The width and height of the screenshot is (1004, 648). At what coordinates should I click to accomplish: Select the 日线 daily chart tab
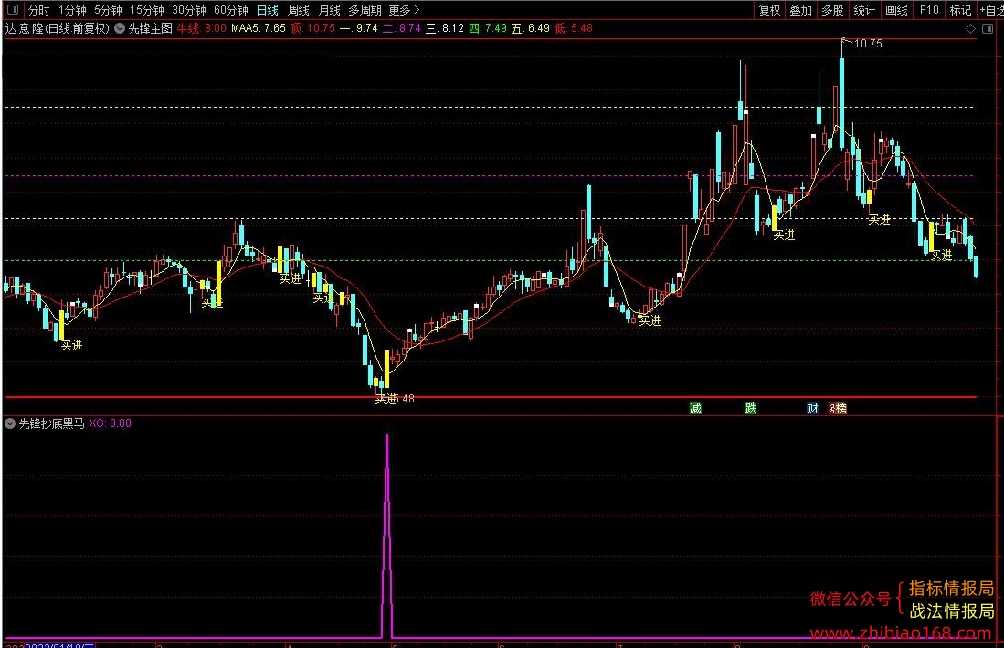tap(268, 10)
